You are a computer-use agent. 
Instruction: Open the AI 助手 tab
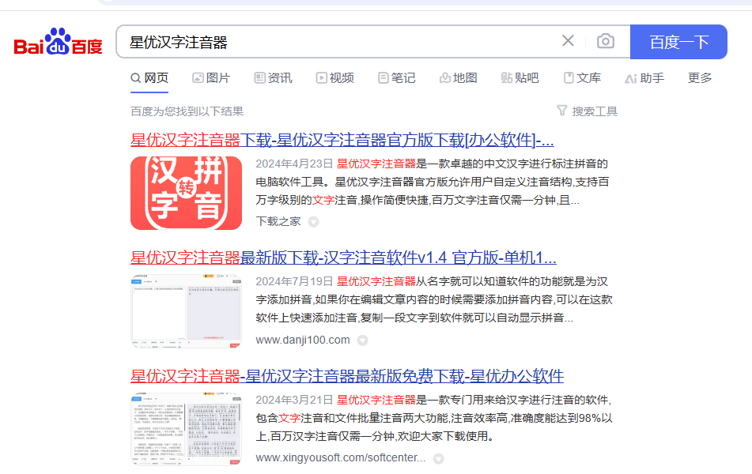coord(644,78)
